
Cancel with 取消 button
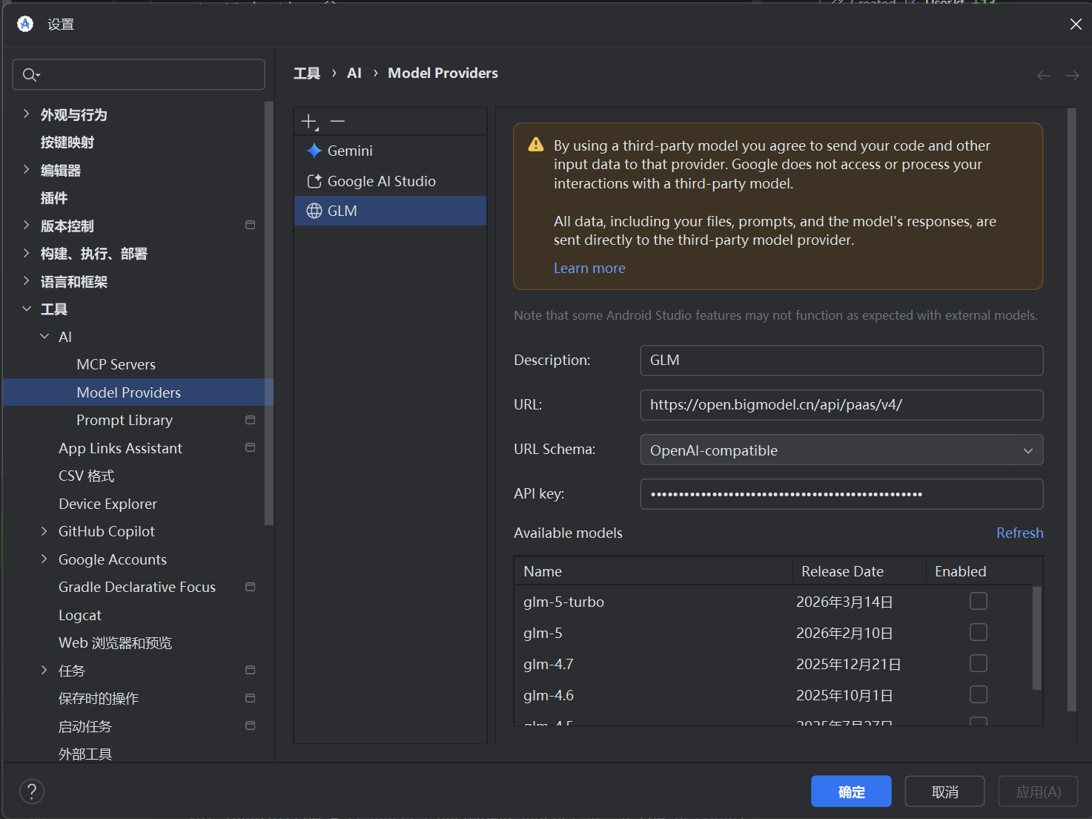click(x=944, y=792)
